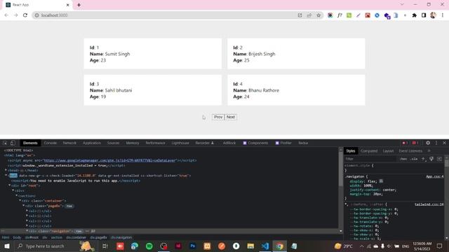Toggle the rendering emulations paintbrush icon
This screenshot has width=449, height=252.
point(431,159)
